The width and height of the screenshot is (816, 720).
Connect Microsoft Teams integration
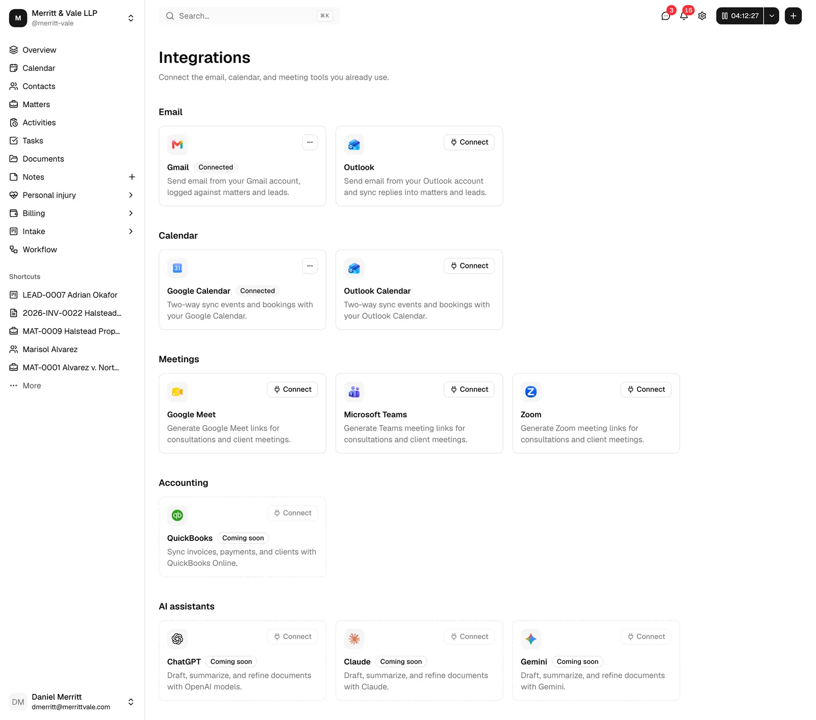tap(469, 389)
